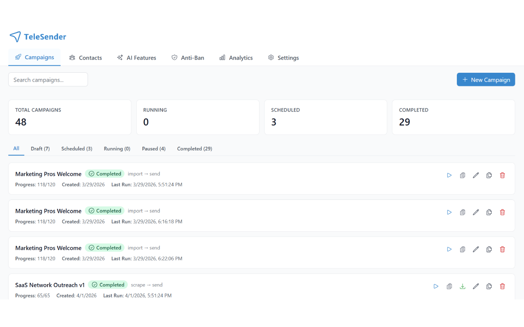The height and width of the screenshot is (327, 524).
Task: Focus the Search campaigns input field
Action: click(48, 80)
